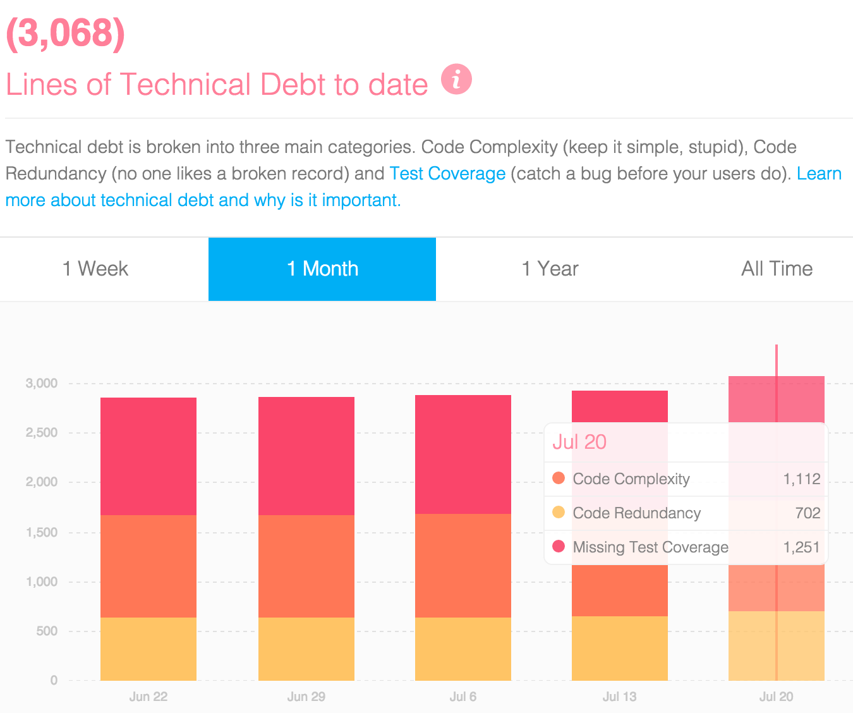The height and width of the screenshot is (713, 853).
Task: Click the Jun 22 bar's pink segment
Action: [148, 456]
